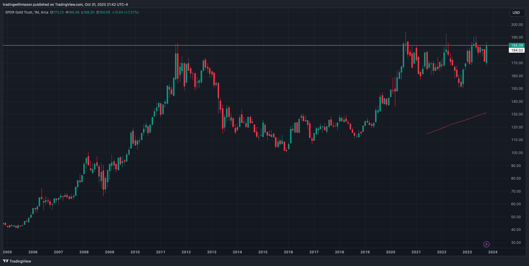Screen dimensions: 529x266
Task: Click the 170.00 price axis label
Action: point(517,63)
